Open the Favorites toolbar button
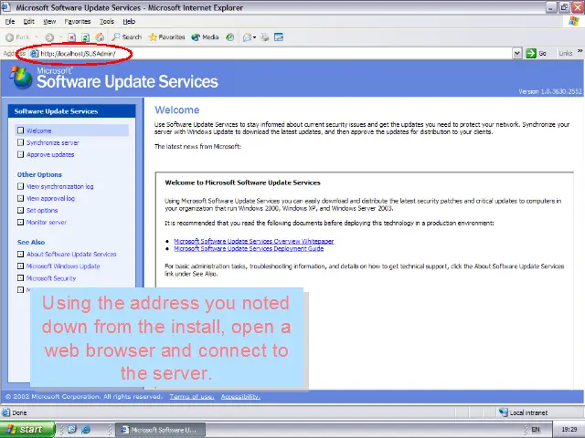 [166, 37]
